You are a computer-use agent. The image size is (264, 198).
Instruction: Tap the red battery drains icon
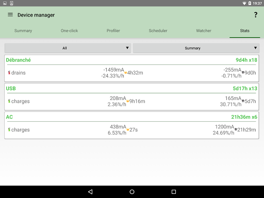[x=9, y=73]
